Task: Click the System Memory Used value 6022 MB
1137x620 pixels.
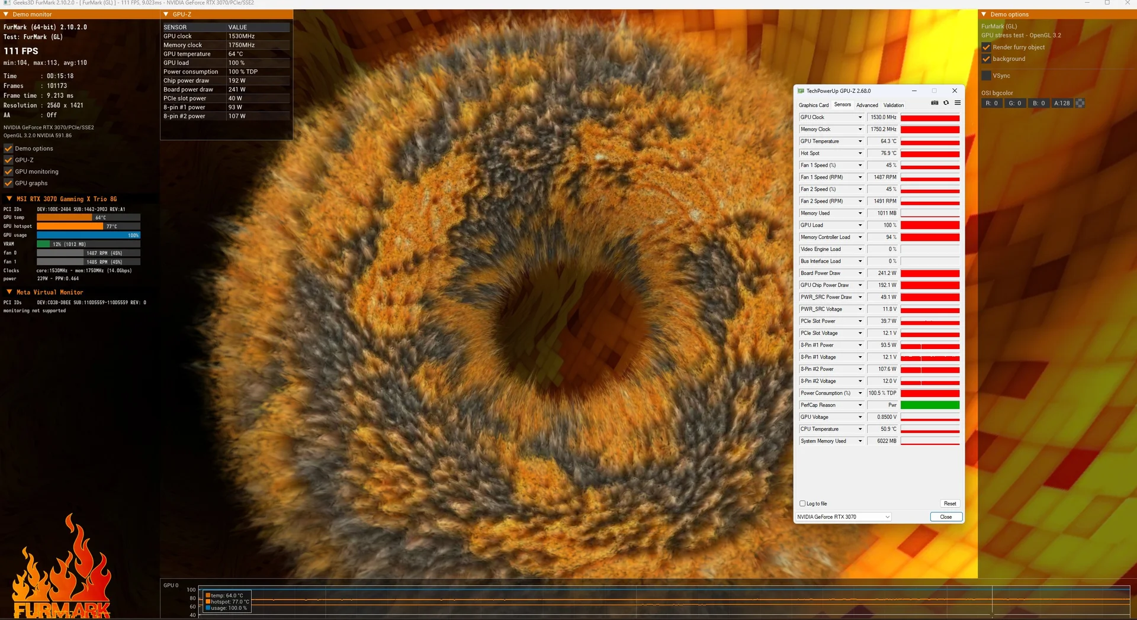Action: tap(883, 441)
